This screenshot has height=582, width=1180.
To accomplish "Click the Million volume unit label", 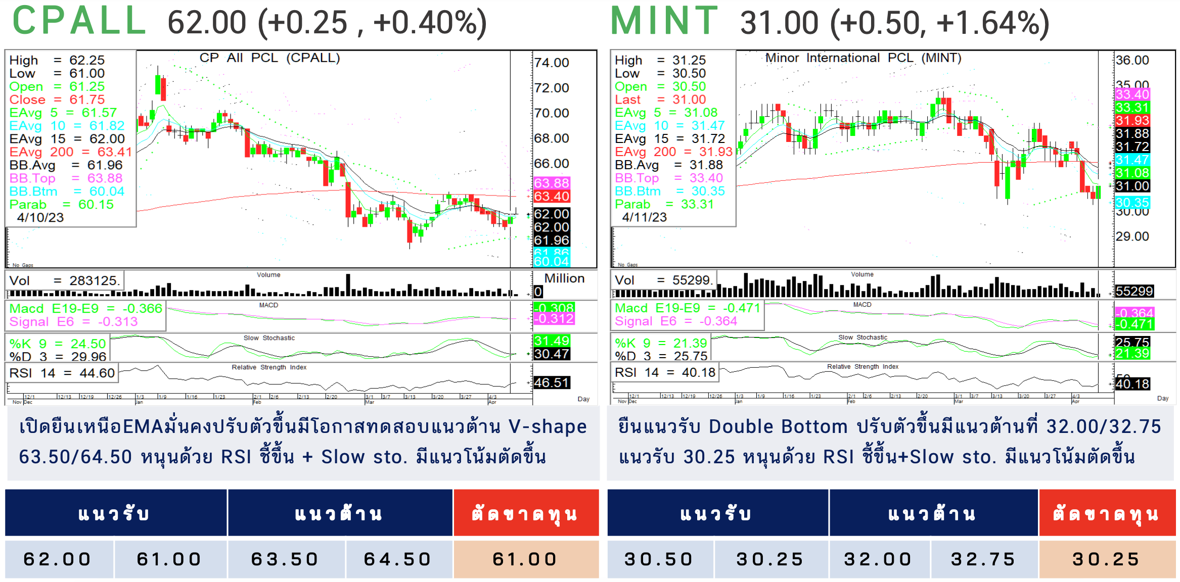I will [x=564, y=278].
